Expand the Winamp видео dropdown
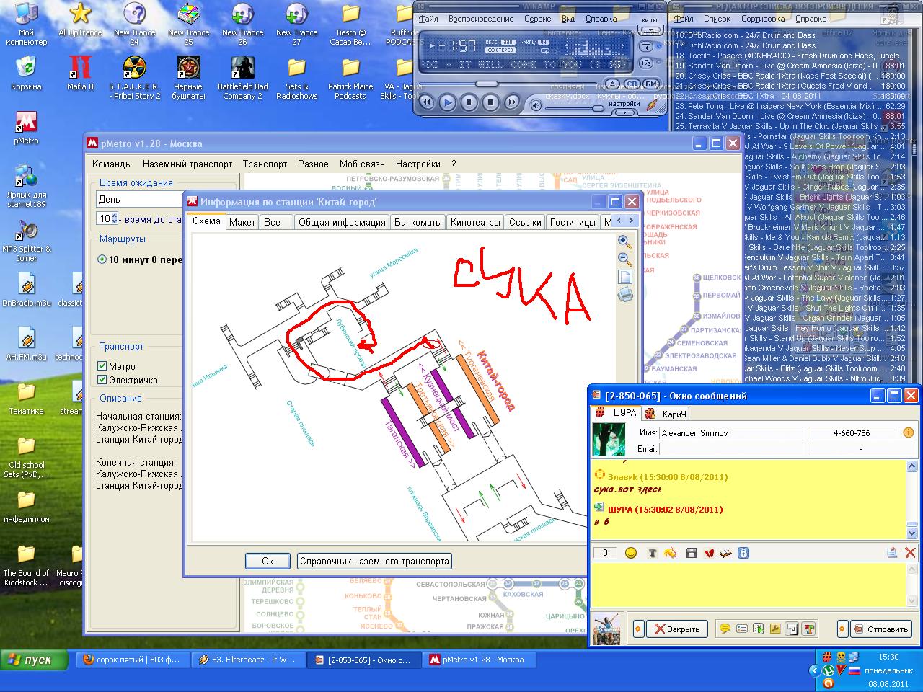This screenshot has height=692, width=923. coord(650,30)
